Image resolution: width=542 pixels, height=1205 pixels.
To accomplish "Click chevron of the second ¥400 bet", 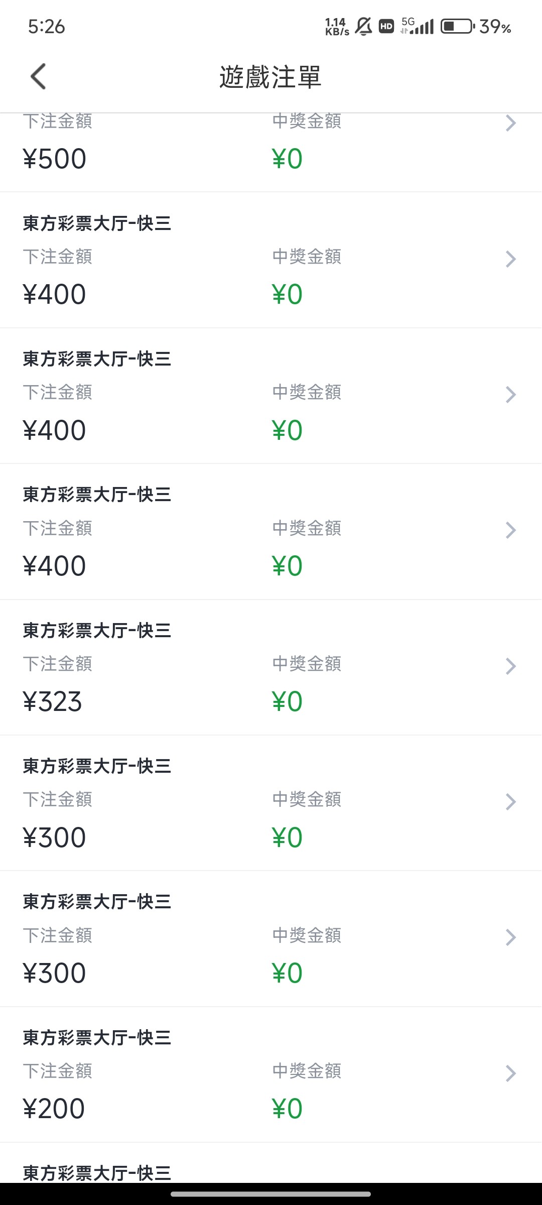I will point(510,395).
